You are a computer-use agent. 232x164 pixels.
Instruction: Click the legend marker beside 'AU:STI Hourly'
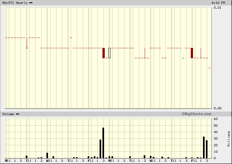31,3
